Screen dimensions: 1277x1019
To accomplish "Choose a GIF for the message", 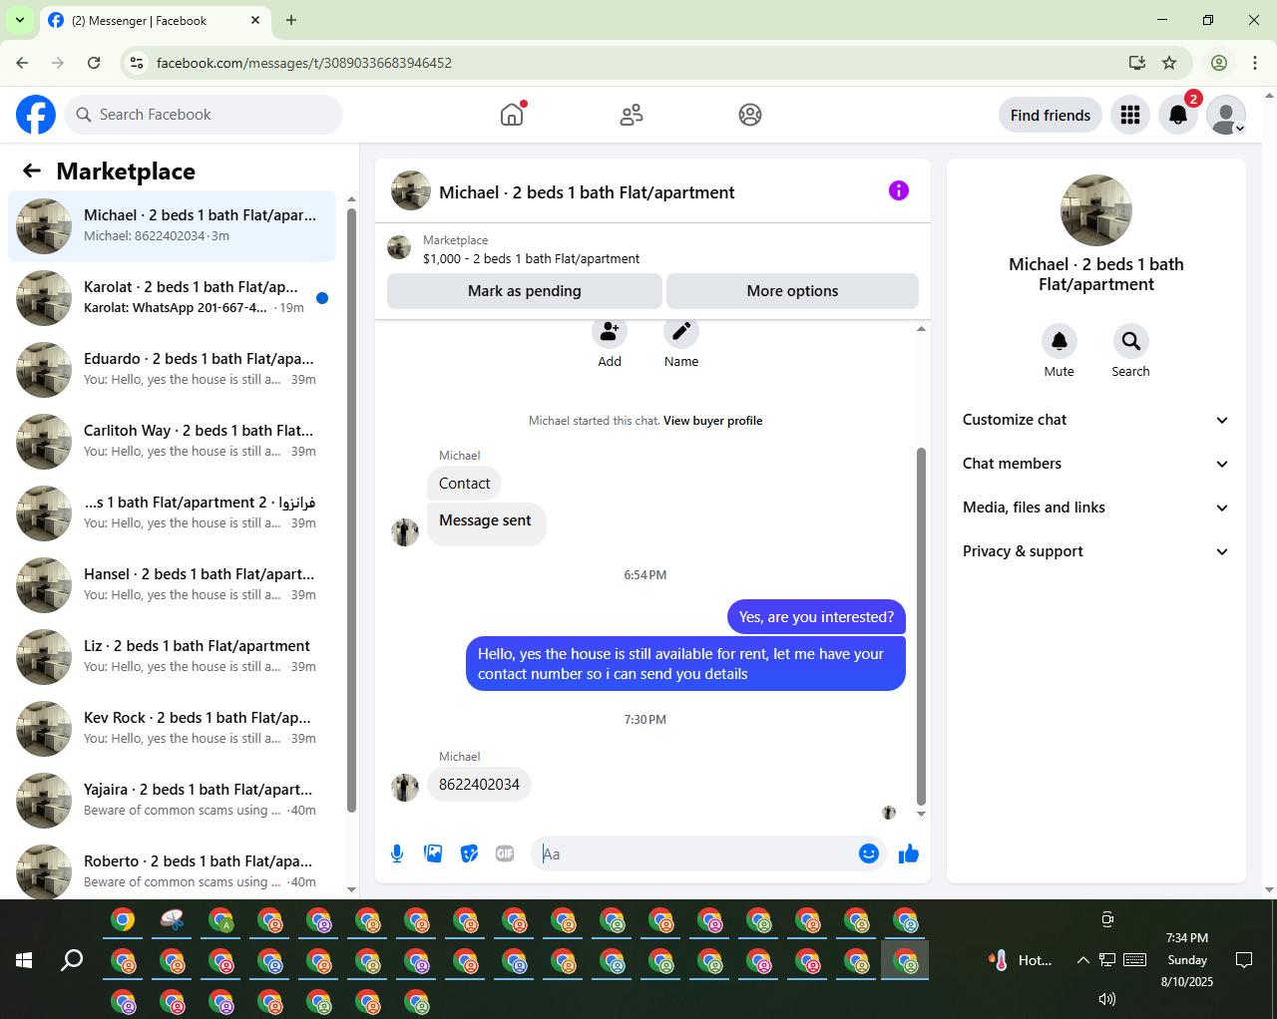I will coord(505,853).
